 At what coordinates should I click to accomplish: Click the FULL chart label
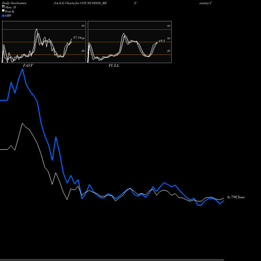click(114, 66)
